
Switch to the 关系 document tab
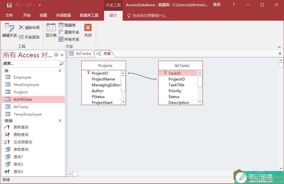point(104,54)
